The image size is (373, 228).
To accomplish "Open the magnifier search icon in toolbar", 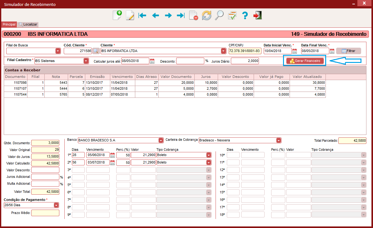I will (219, 16).
